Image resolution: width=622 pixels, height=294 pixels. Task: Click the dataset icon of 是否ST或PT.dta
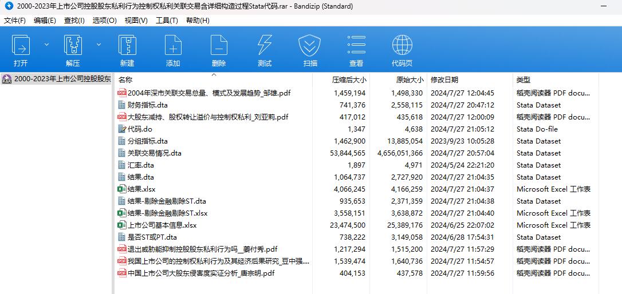(122, 237)
